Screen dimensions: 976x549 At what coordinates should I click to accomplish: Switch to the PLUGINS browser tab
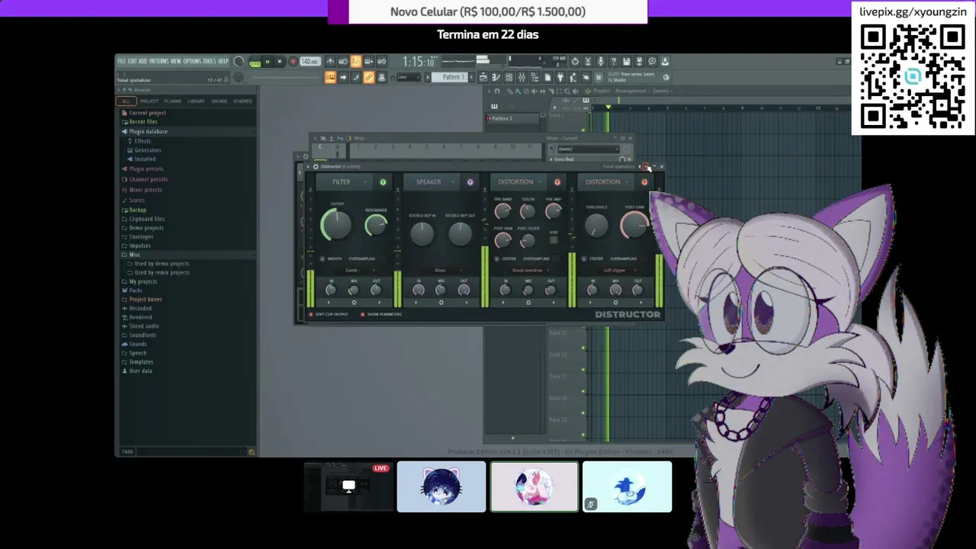[x=173, y=101]
